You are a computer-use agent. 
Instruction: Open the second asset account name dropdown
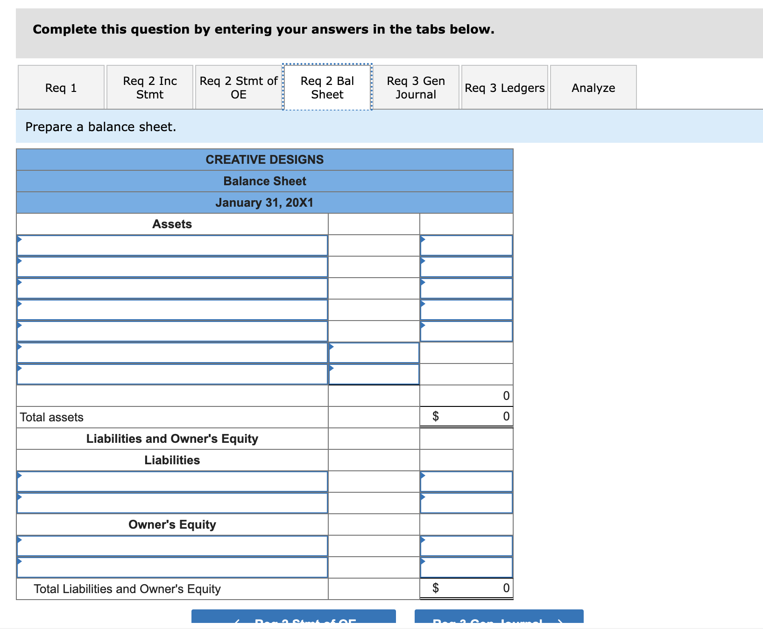pos(172,266)
